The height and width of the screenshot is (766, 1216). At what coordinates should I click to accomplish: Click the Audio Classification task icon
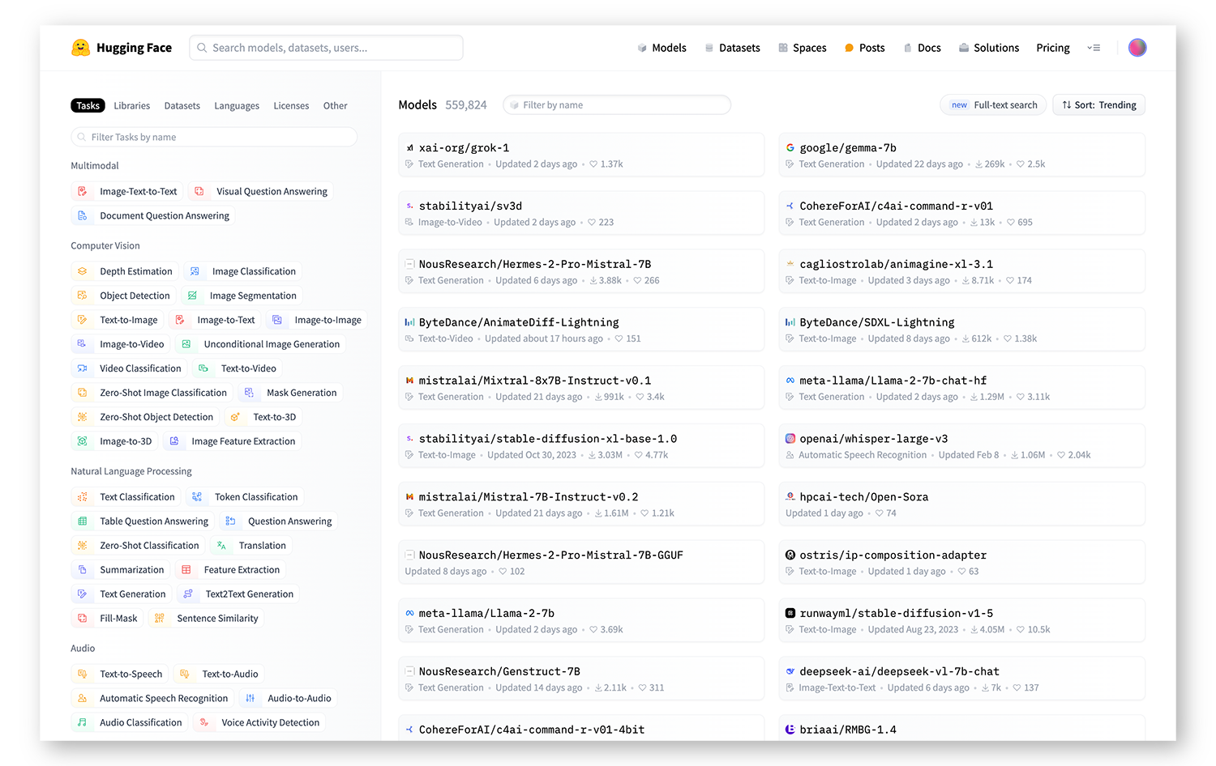pos(82,722)
